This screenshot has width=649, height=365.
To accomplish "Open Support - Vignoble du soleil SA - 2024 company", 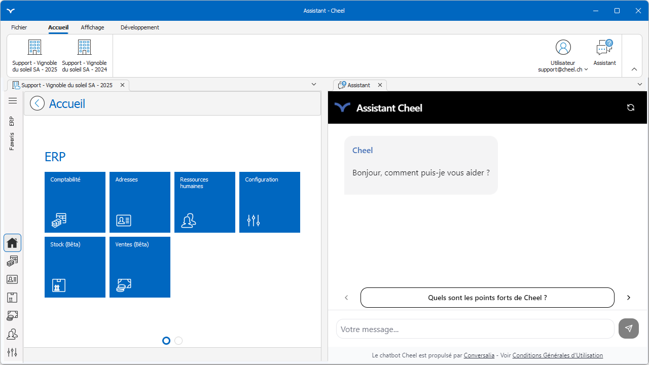I will pos(84,55).
